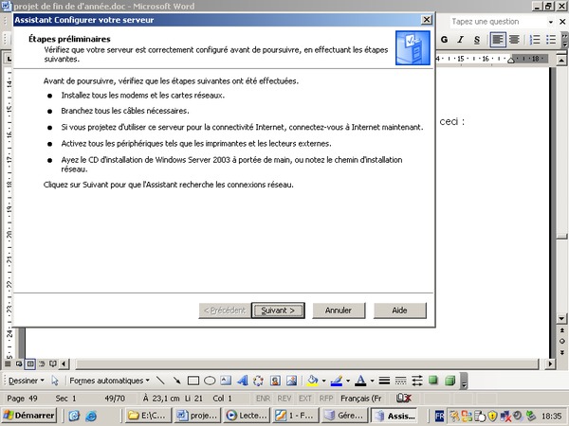Open the Démarrer start menu
This screenshot has width=569, height=426.
(28, 416)
